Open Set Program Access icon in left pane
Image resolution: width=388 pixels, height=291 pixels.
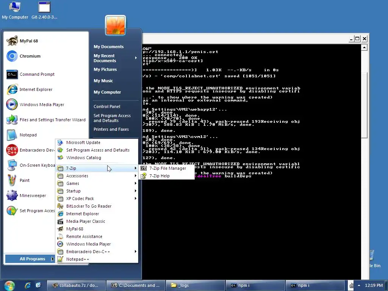pyautogui.click(x=12, y=211)
